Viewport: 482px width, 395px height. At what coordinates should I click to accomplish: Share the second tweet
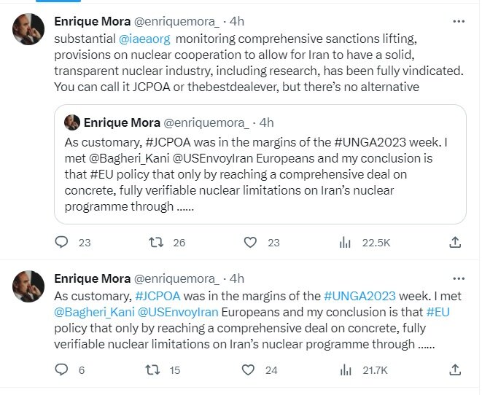coord(455,370)
